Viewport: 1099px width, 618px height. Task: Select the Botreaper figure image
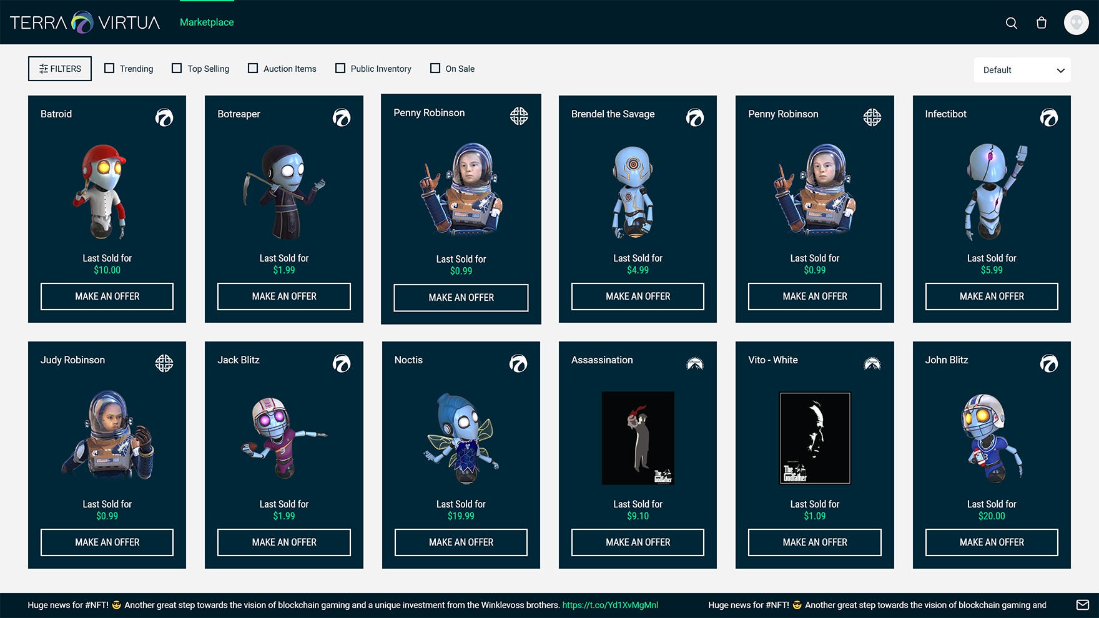(284, 192)
